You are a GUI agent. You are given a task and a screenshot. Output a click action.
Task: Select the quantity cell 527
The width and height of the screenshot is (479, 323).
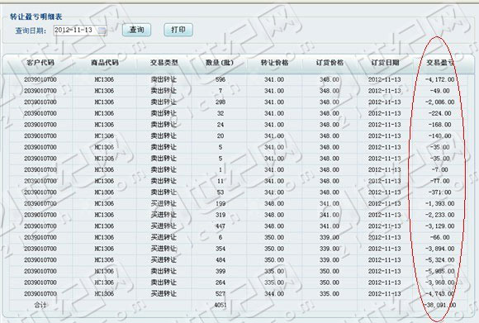(221, 294)
